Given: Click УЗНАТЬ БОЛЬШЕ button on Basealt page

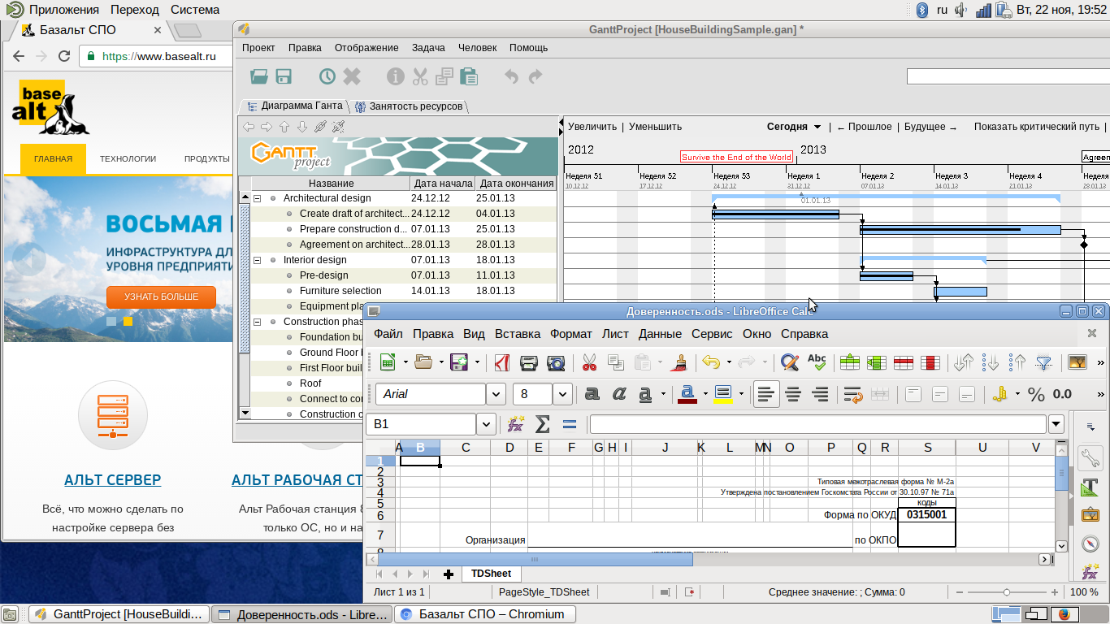Looking at the screenshot, I should (161, 297).
